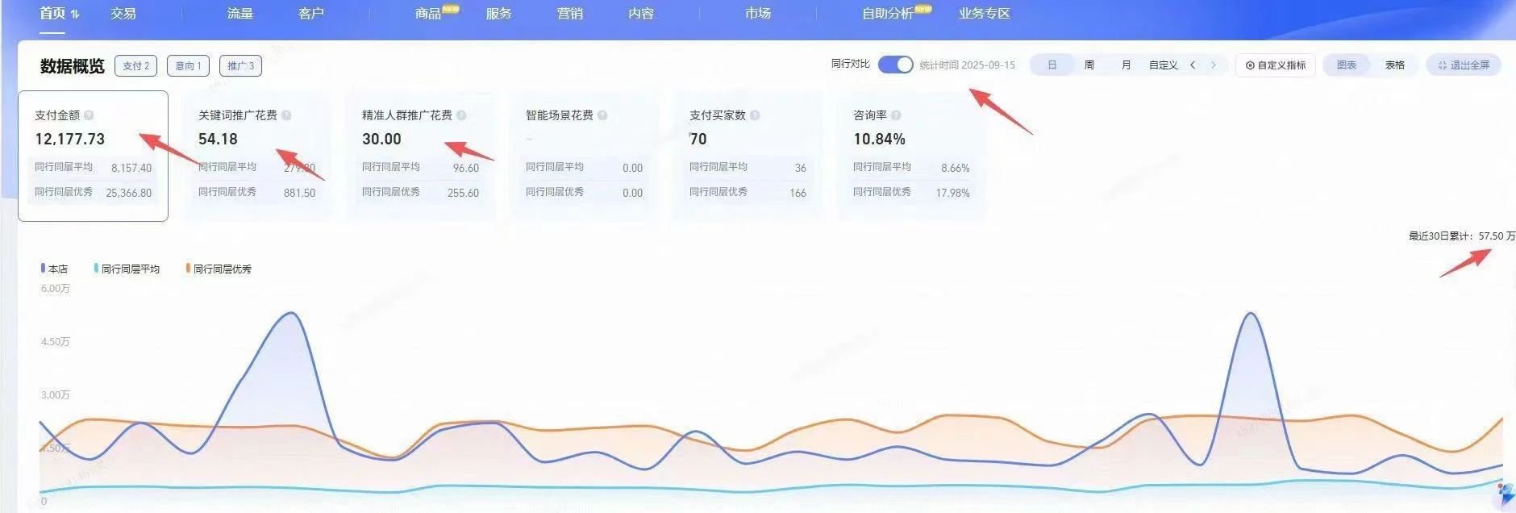The width and height of the screenshot is (1516, 513).
Task: Go to next date with right chevron
Action: pos(1213,65)
